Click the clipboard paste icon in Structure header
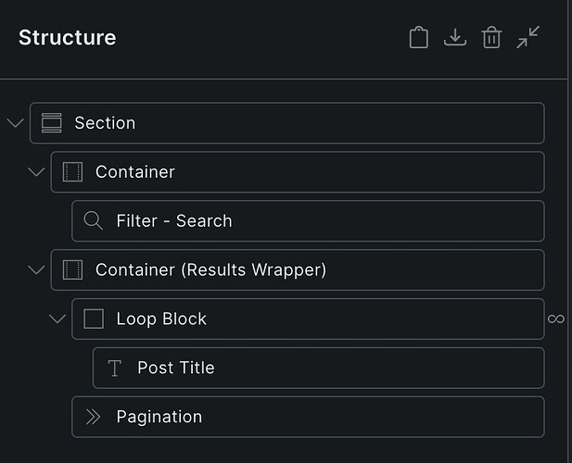This screenshot has height=463, width=572. [418, 37]
